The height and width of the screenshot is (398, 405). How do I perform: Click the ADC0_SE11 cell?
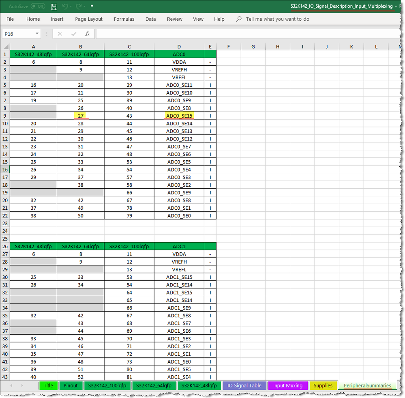179,85
